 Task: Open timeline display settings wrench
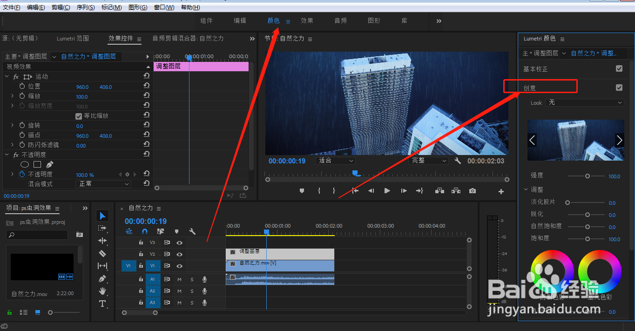tap(192, 231)
